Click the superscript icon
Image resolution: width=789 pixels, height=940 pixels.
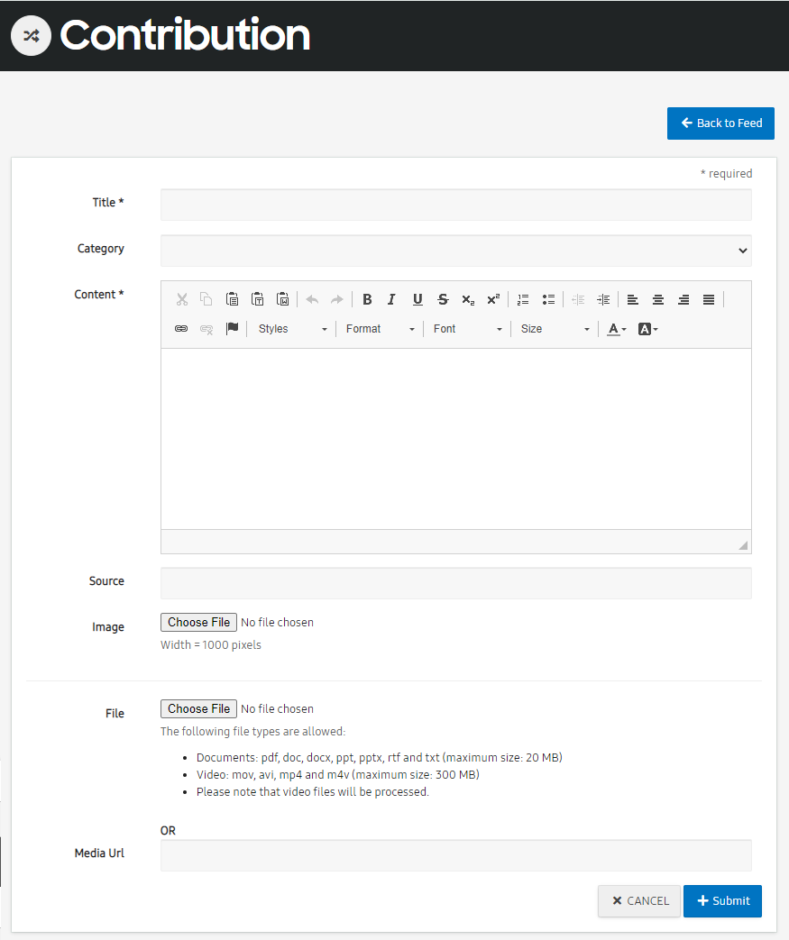click(493, 299)
